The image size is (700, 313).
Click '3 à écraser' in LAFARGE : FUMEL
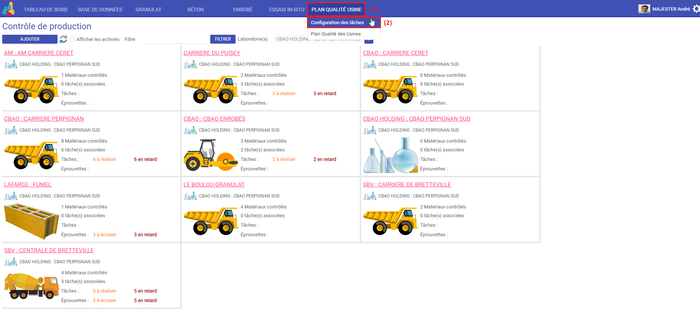pos(104,235)
